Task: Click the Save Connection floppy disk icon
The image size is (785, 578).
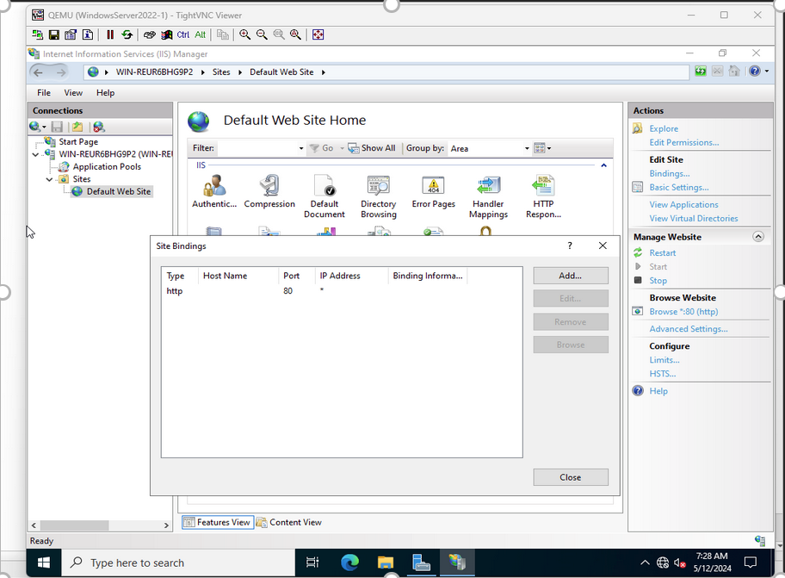Action: point(54,34)
